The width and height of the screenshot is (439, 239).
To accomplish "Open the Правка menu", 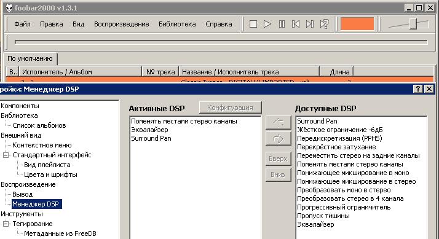I will pos(52,24).
